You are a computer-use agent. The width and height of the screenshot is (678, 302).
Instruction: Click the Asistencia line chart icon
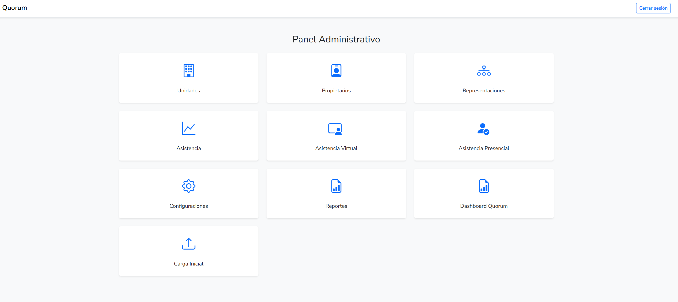(x=188, y=128)
